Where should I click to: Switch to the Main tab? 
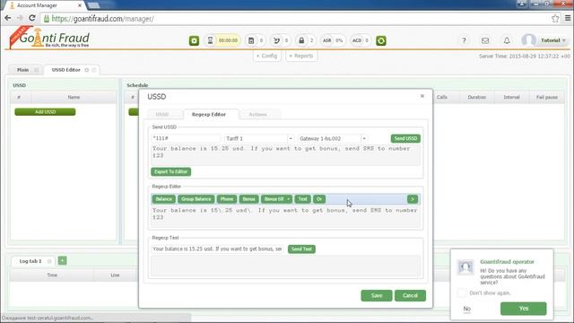tap(22, 70)
